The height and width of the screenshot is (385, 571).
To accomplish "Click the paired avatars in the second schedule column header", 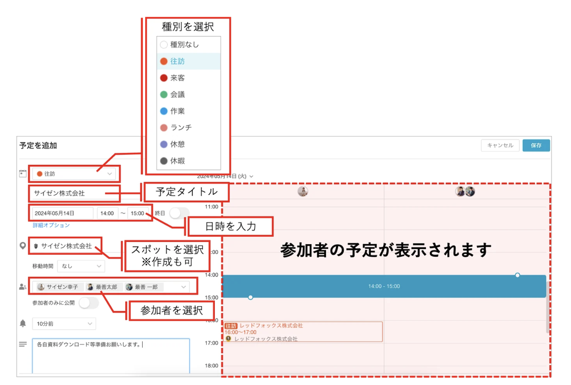I will (x=465, y=192).
